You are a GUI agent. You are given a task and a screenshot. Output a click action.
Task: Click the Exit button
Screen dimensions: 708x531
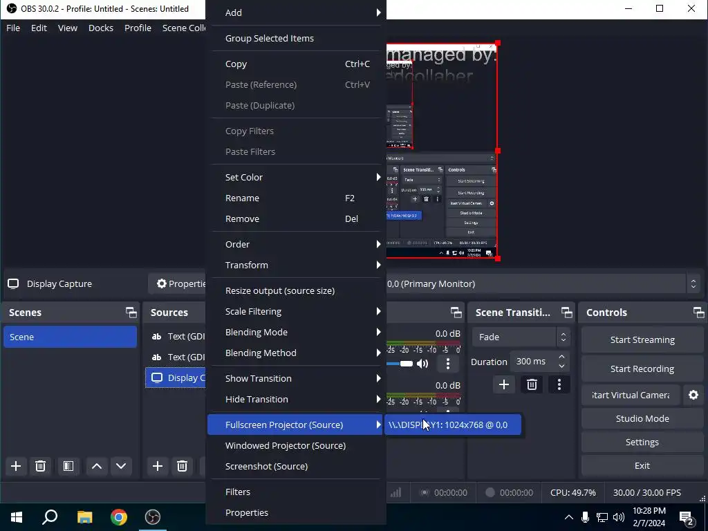click(642, 465)
